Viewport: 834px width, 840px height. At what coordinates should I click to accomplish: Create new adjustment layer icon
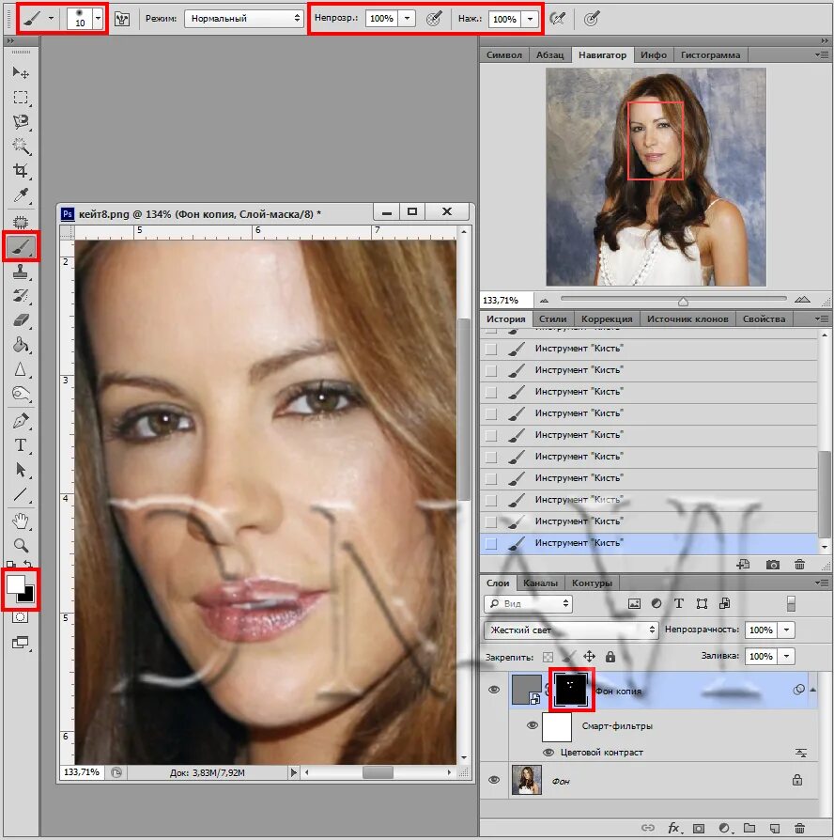coord(724,828)
